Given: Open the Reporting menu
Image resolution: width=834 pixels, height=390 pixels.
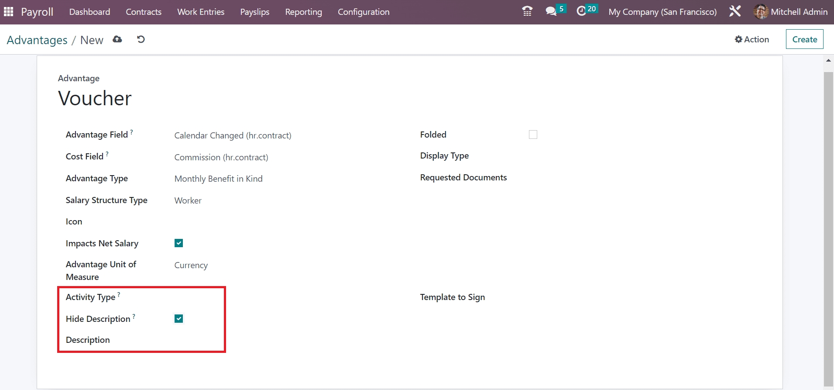Looking at the screenshot, I should pos(303,12).
